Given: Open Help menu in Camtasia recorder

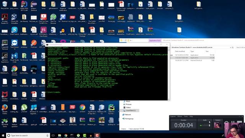Looking at the screenshot, I should [191, 117].
